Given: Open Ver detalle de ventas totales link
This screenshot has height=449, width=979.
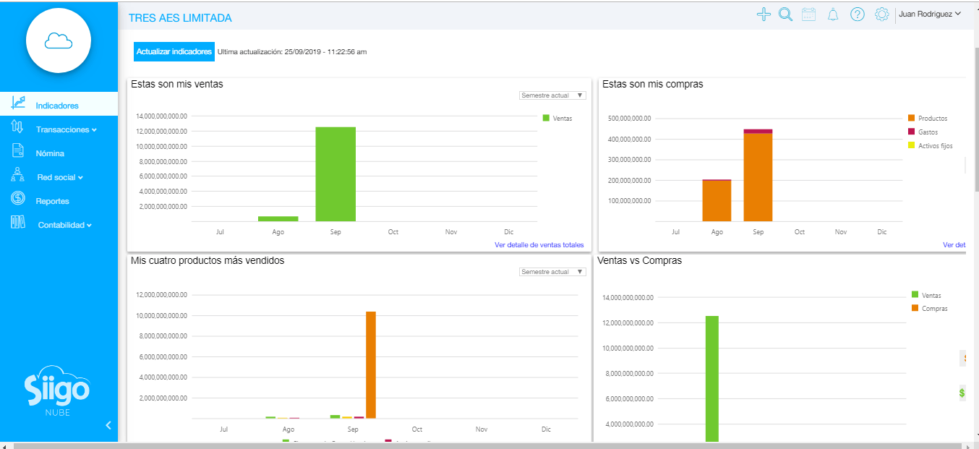Looking at the screenshot, I should (539, 244).
